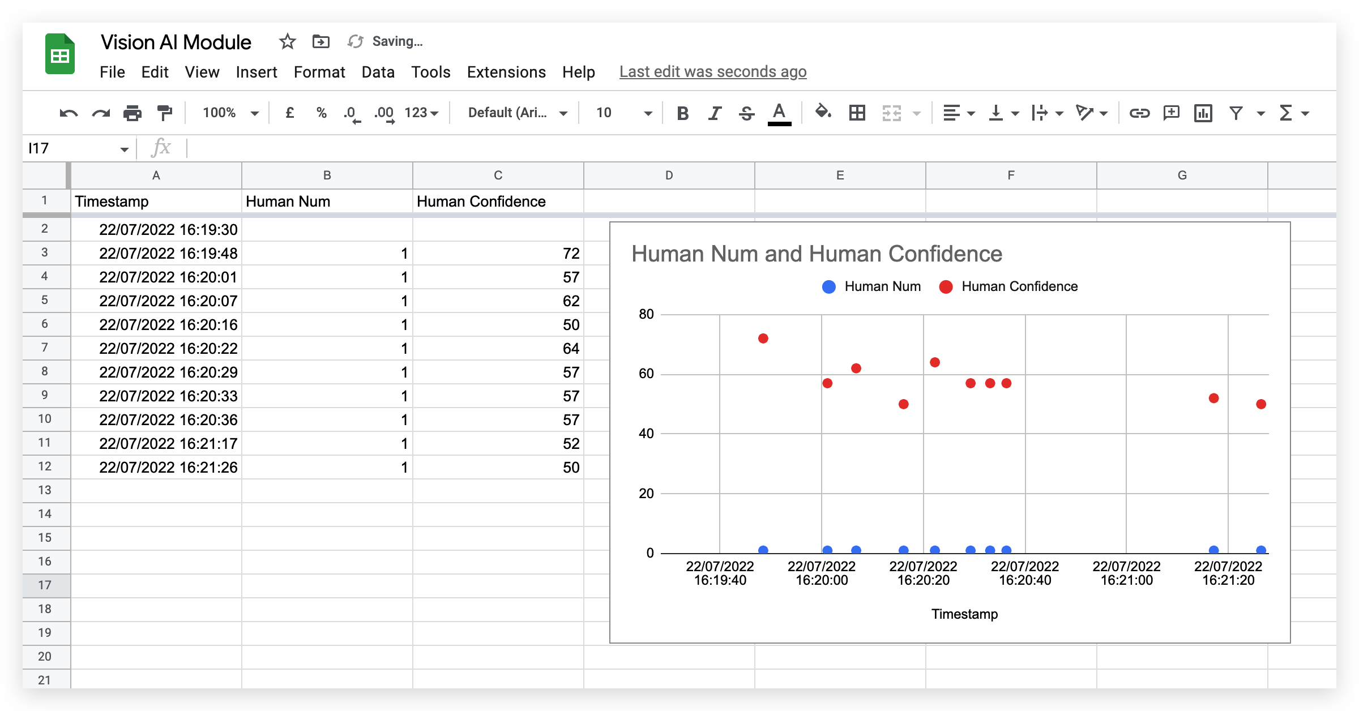Select the cell containing 72

coord(498,253)
